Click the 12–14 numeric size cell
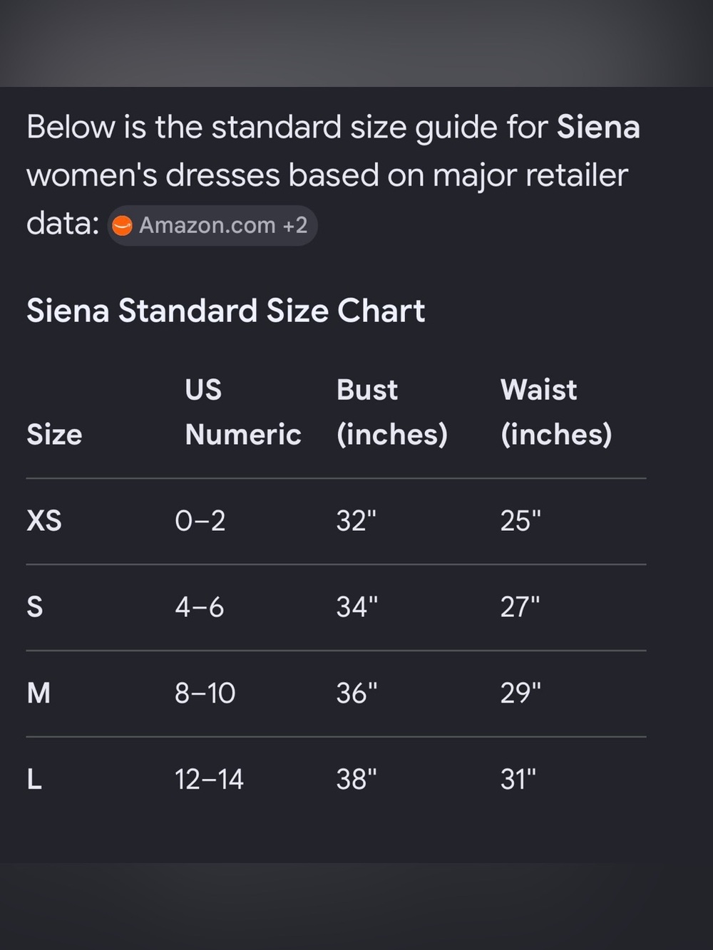This screenshot has height=950, width=713. pos(210,779)
